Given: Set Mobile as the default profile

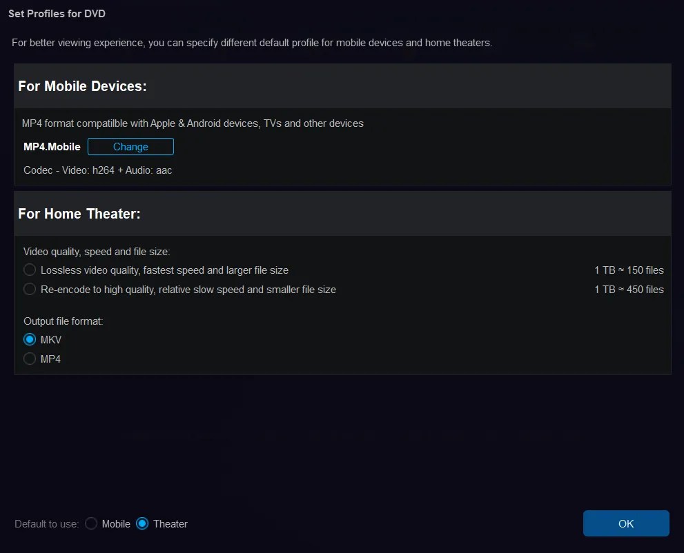Looking at the screenshot, I should 91,523.
